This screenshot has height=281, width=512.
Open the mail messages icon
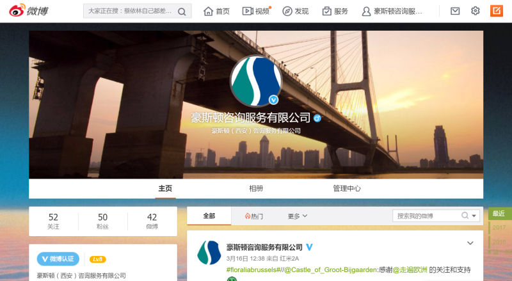pyautogui.click(x=455, y=11)
